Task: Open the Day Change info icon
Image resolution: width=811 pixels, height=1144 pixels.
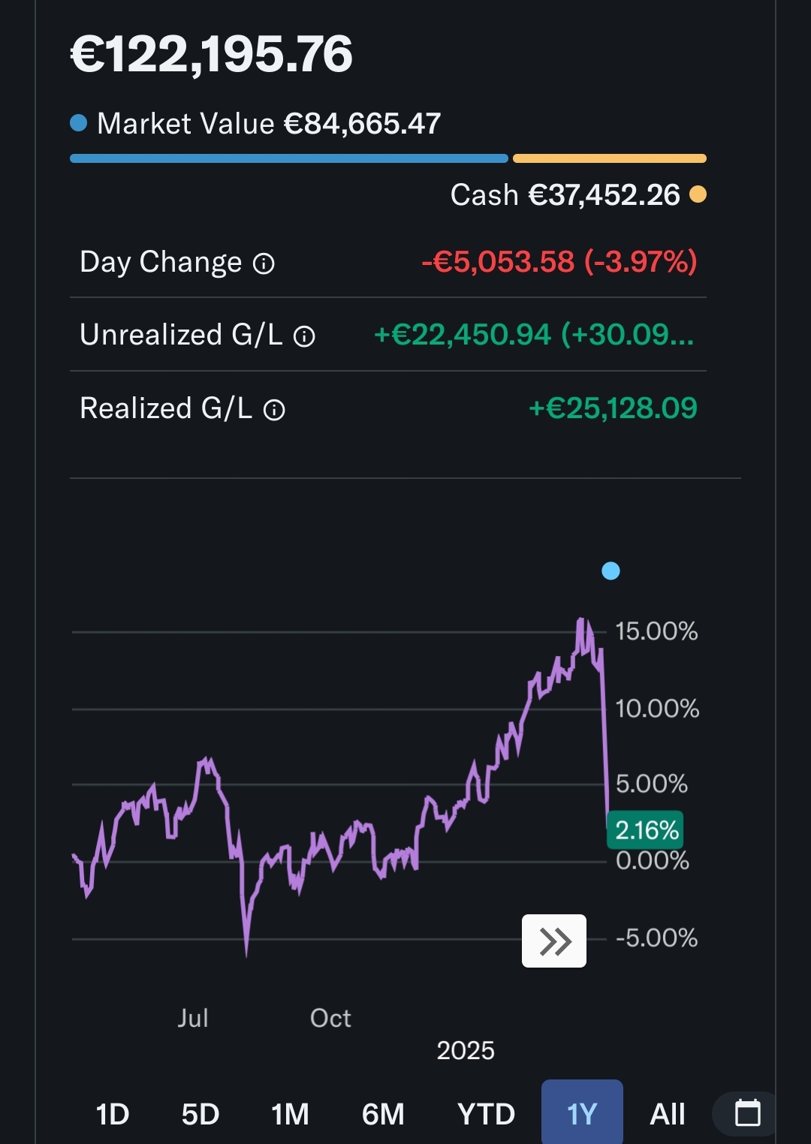Action: [264, 263]
